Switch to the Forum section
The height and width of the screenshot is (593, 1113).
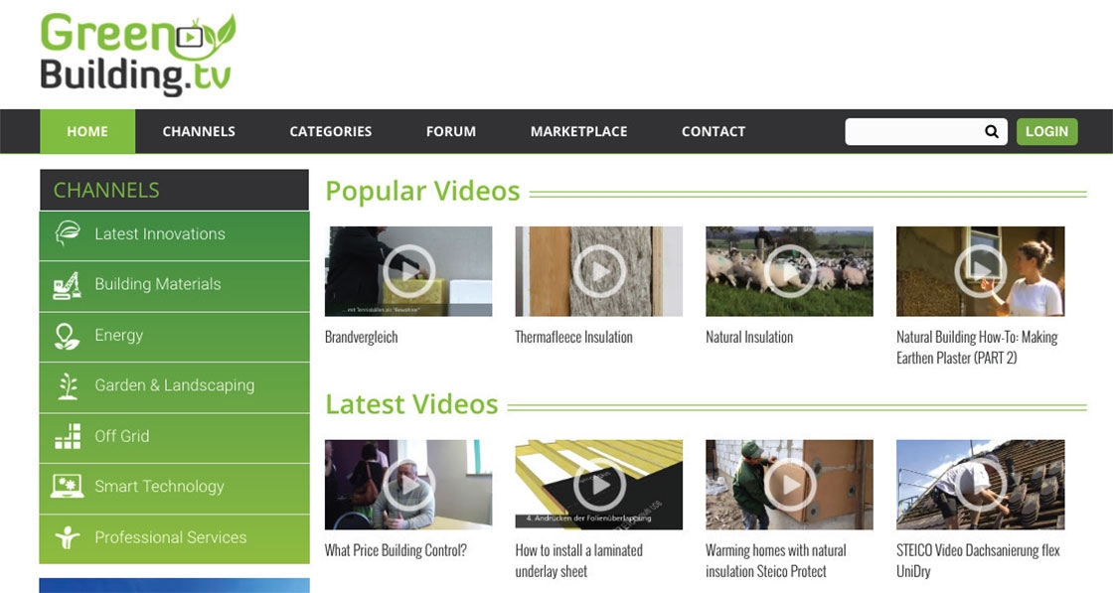point(450,131)
